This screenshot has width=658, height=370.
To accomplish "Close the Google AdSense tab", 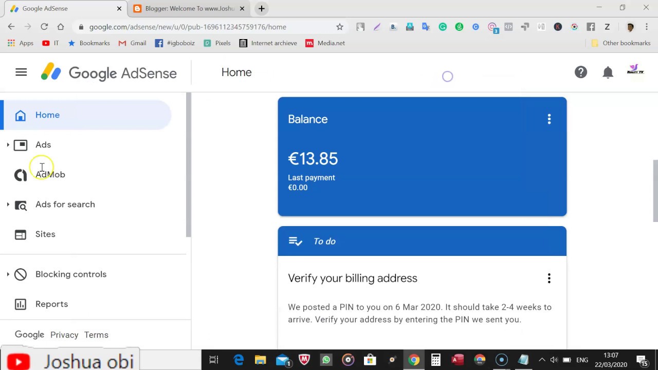I will pos(119,9).
